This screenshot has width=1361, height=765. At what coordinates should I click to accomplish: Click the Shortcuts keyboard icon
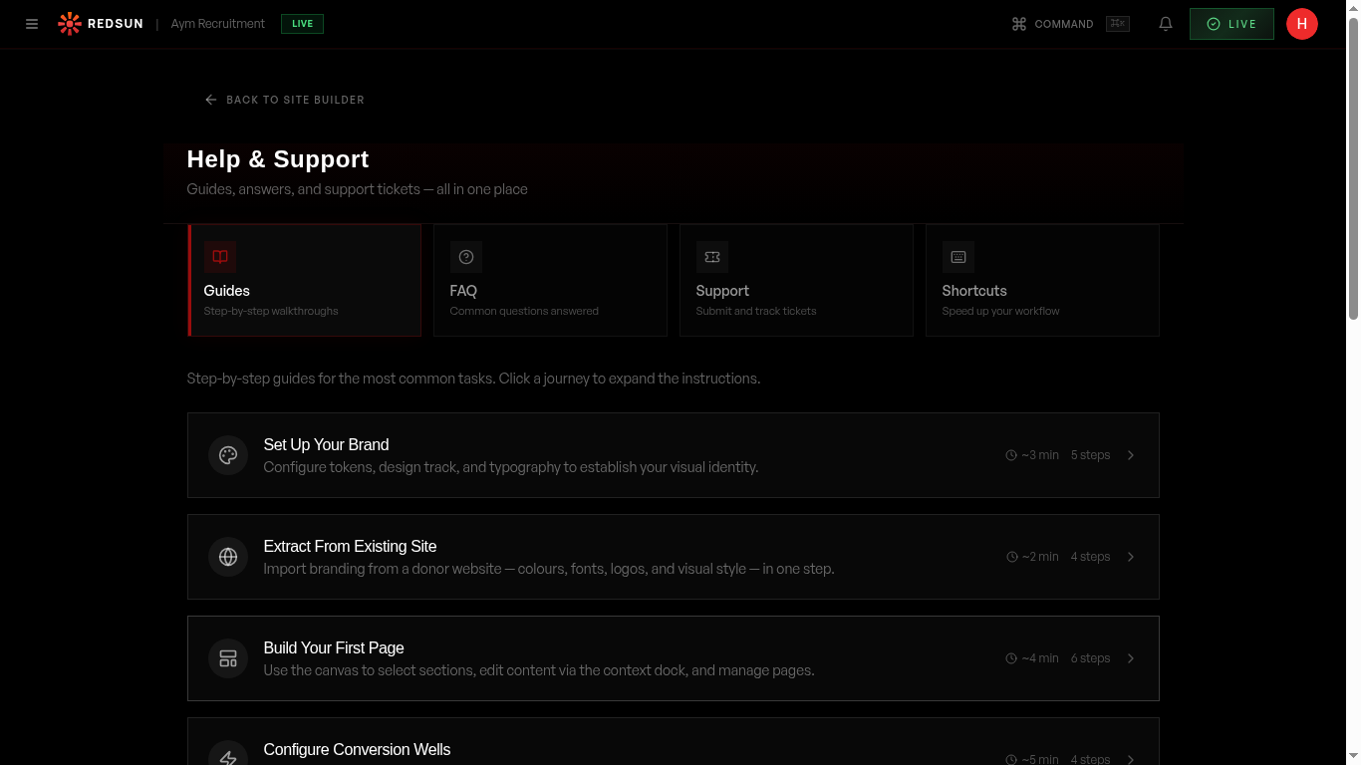coord(957,257)
